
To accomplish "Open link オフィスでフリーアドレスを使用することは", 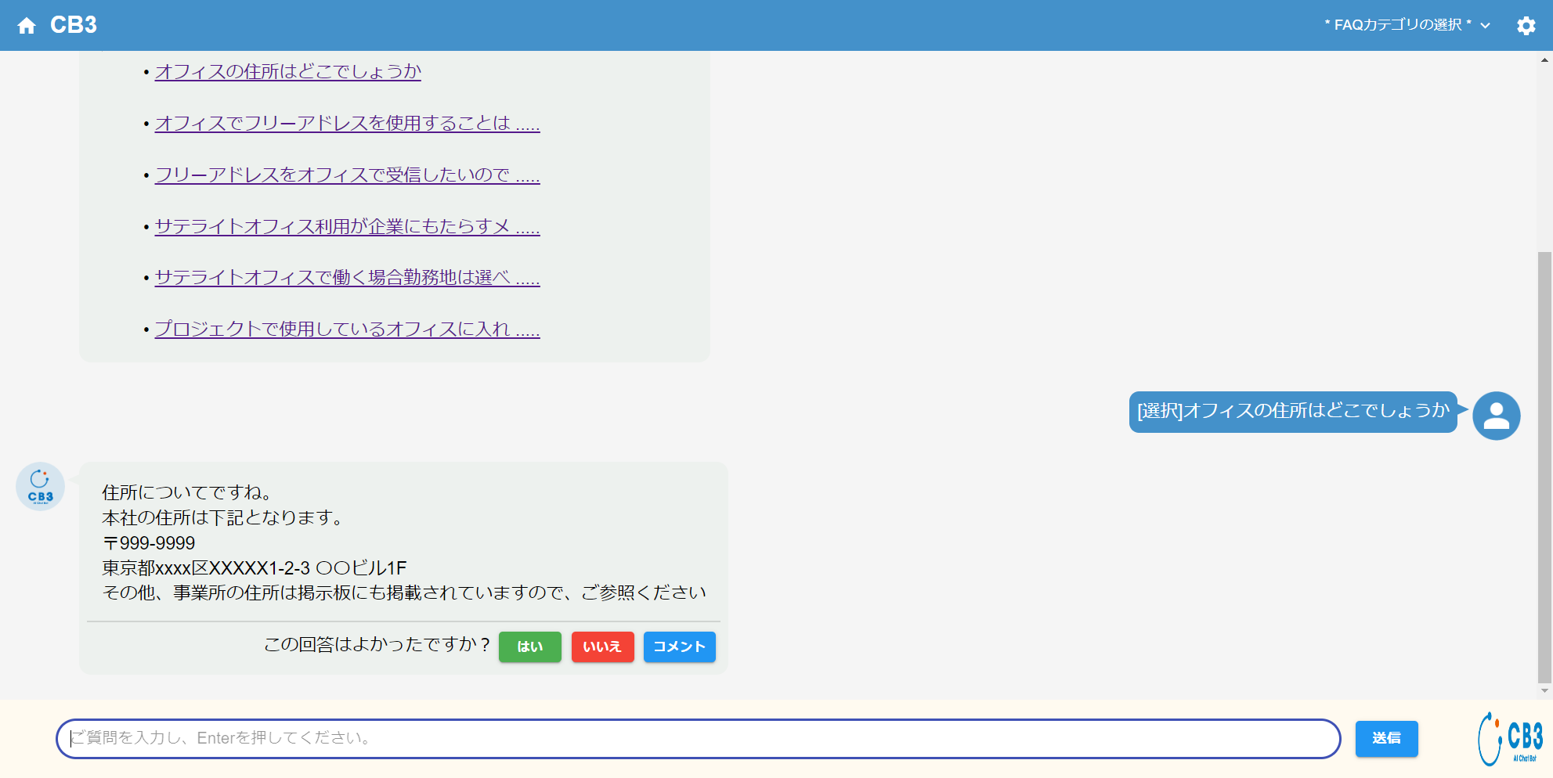I will (347, 124).
